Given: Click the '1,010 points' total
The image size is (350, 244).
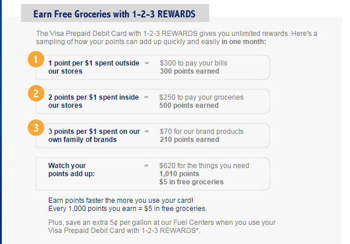Looking at the screenshot, I should [x=179, y=174].
